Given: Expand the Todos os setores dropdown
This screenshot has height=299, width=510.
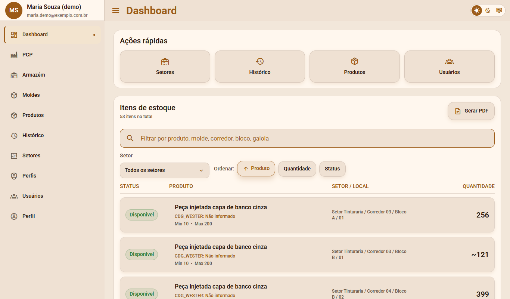Looking at the screenshot, I should click(165, 170).
